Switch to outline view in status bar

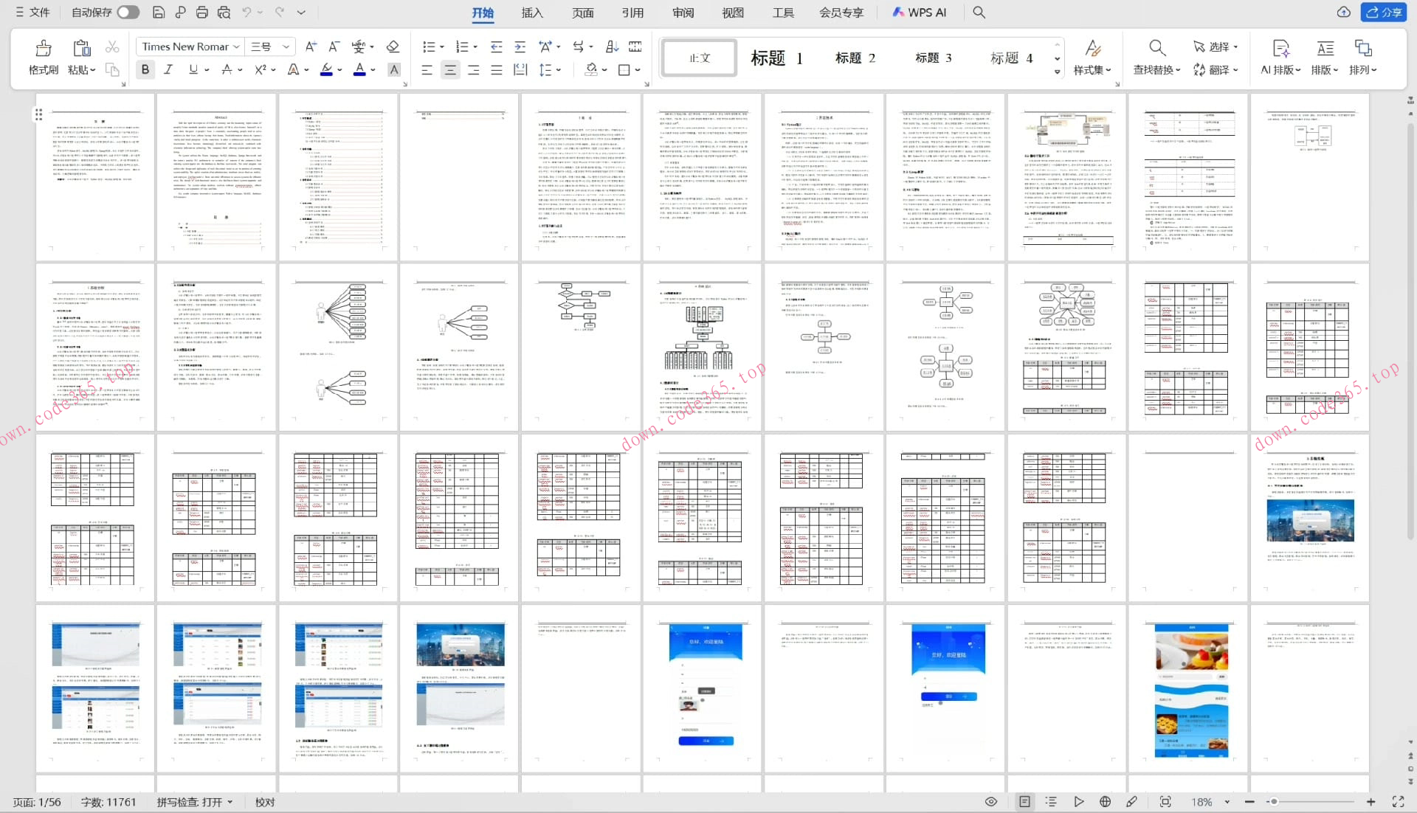pos(1051,802)
